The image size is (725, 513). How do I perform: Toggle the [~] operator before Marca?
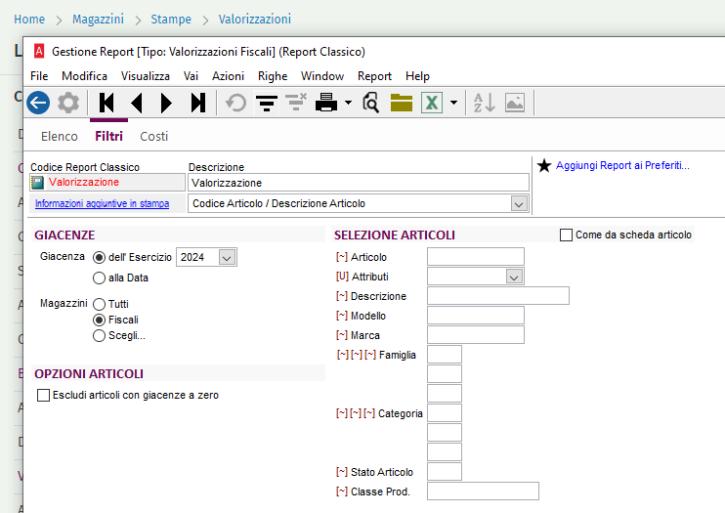tap(342, 335)
